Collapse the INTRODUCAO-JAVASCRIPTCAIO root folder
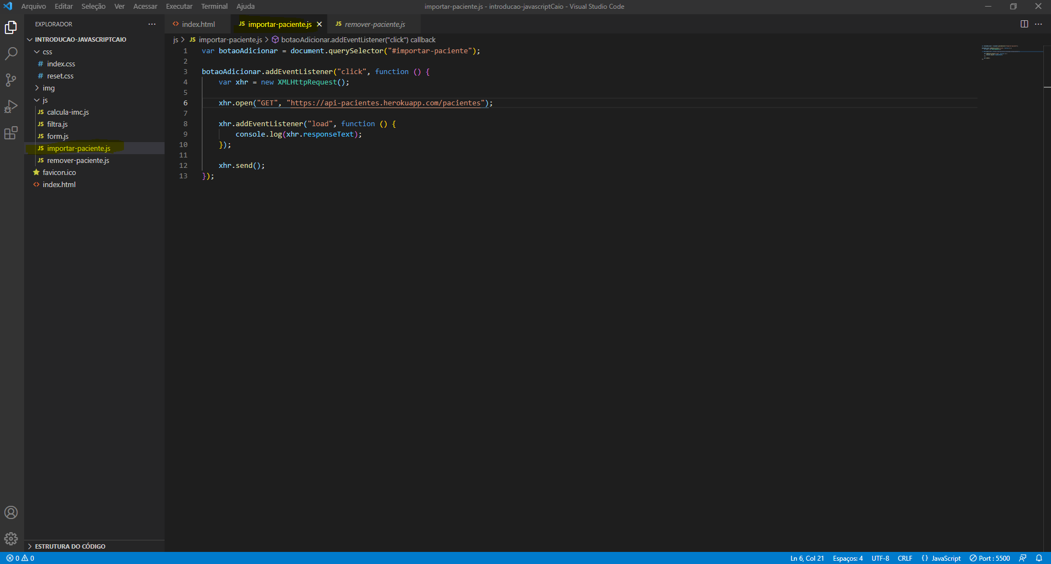 pyautogui.click(x=94, y=40)
